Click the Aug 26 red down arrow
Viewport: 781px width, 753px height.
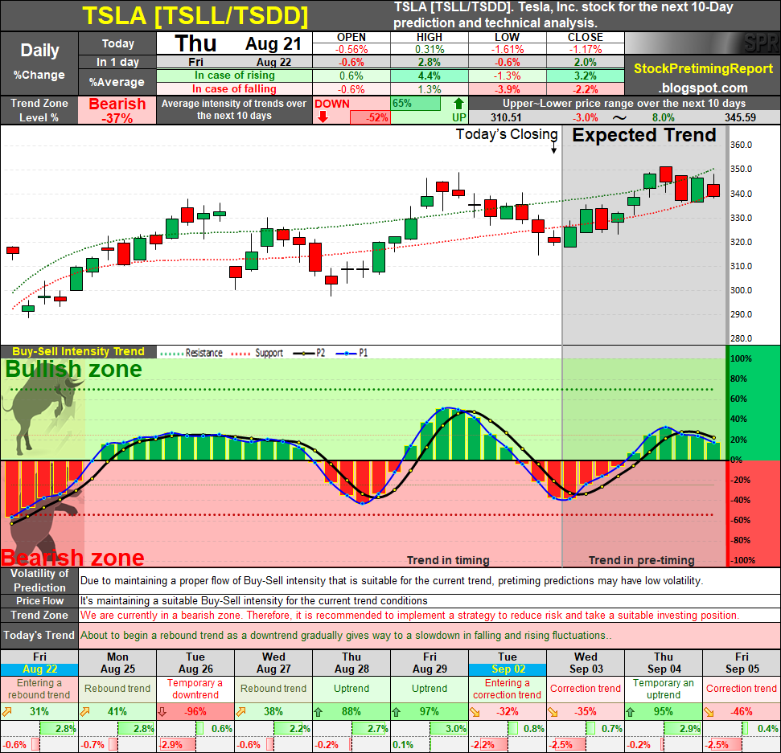(162, 712)
